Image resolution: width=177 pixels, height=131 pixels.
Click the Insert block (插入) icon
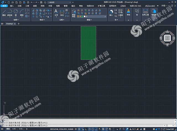111,13
